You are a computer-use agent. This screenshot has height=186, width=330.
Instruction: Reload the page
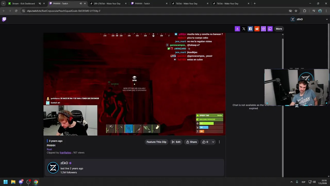point(16,11)
